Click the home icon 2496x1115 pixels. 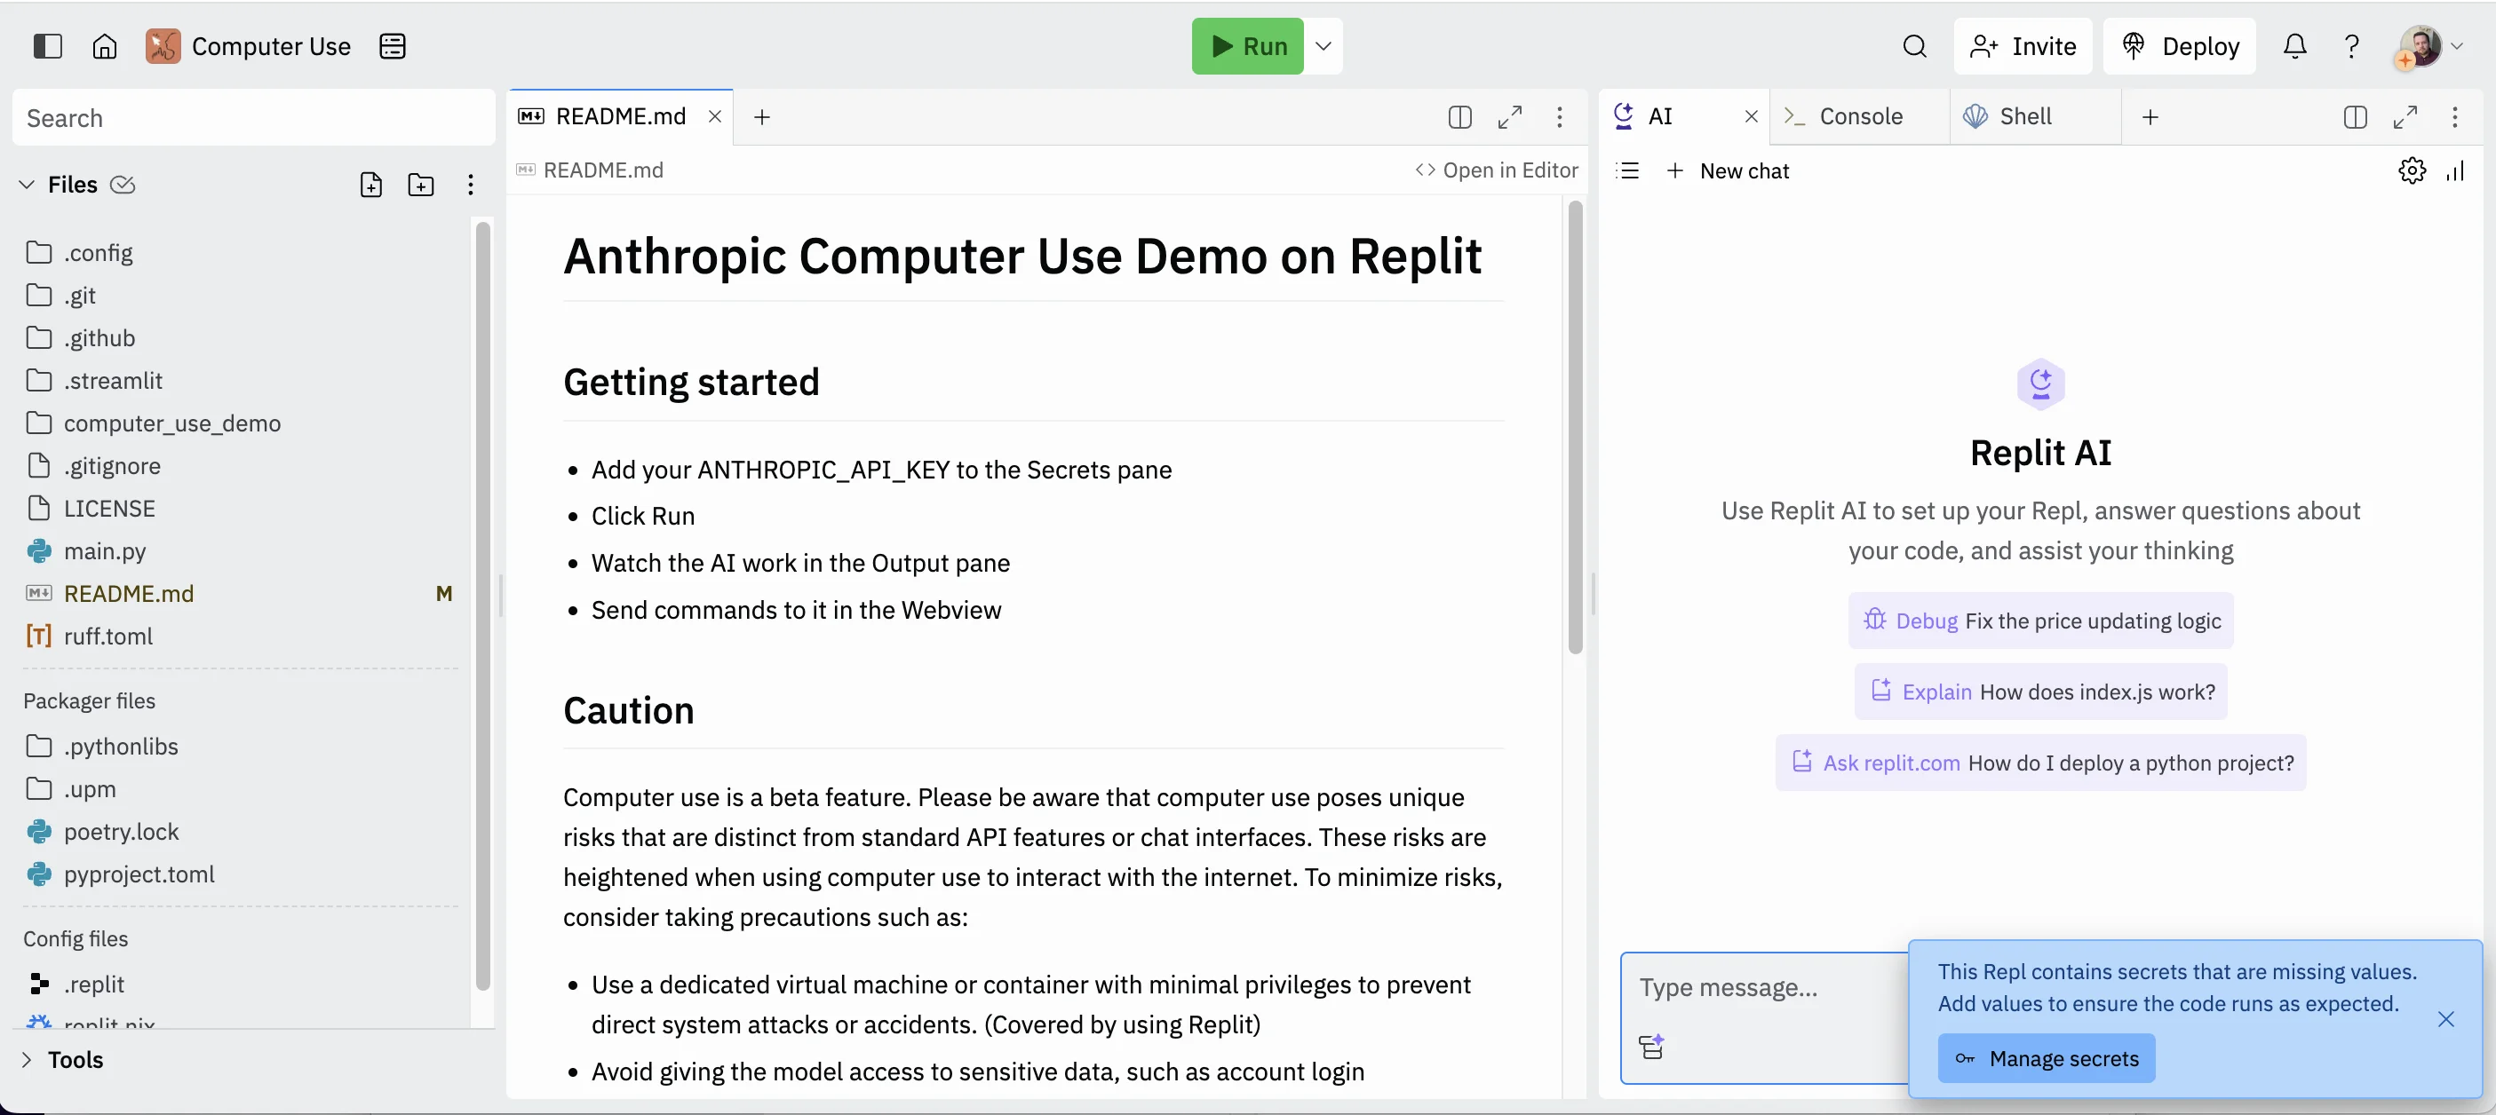(105, 45)
